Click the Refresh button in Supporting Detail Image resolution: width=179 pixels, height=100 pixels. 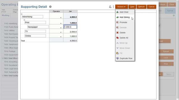(x=142, y=7)
